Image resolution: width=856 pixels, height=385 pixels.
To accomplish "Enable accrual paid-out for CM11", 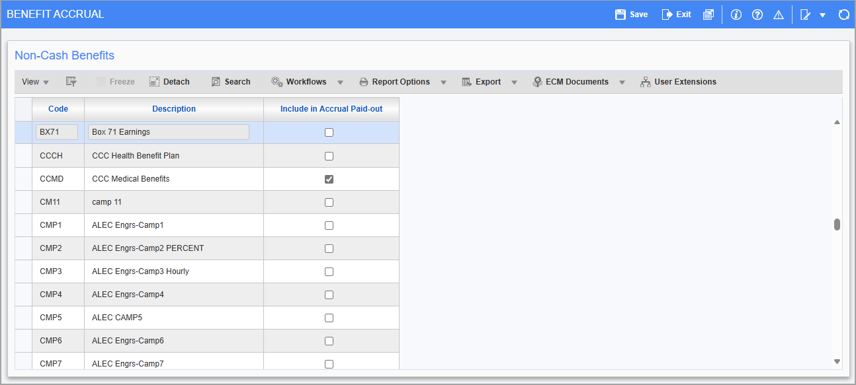I will tap(329, 202).
